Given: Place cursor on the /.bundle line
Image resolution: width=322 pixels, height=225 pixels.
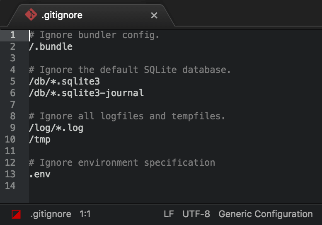Looking at the screenshot, I should coord(51,46).
